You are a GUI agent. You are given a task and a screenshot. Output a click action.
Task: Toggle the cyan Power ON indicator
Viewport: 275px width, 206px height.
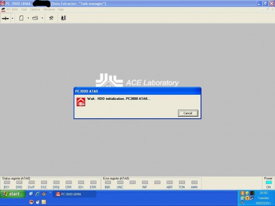coord(268,183)
